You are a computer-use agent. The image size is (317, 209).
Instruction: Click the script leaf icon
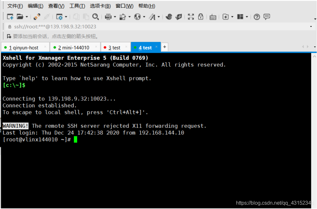pos(179,17)
